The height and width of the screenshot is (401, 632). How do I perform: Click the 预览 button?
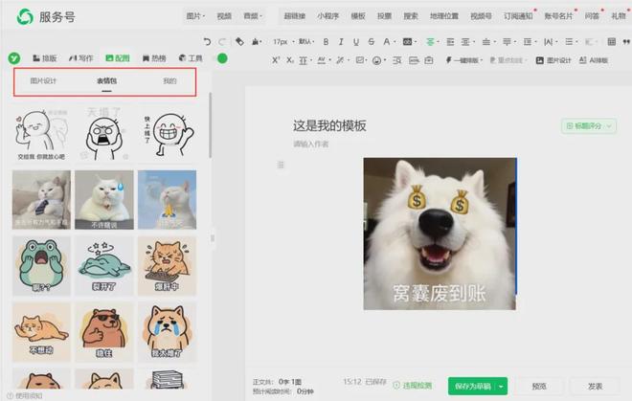click(539, 386)
